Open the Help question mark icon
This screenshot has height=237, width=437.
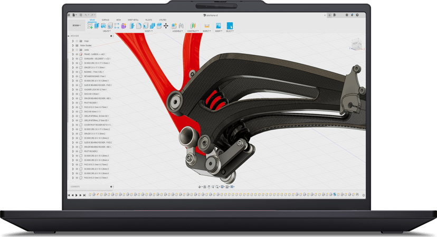pyautogui.click(x=357, y=15)
